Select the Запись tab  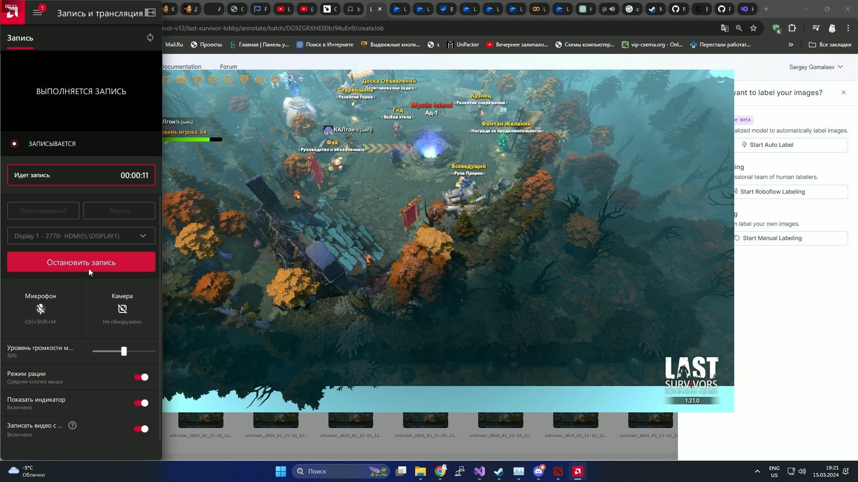(x=20, y=38)
